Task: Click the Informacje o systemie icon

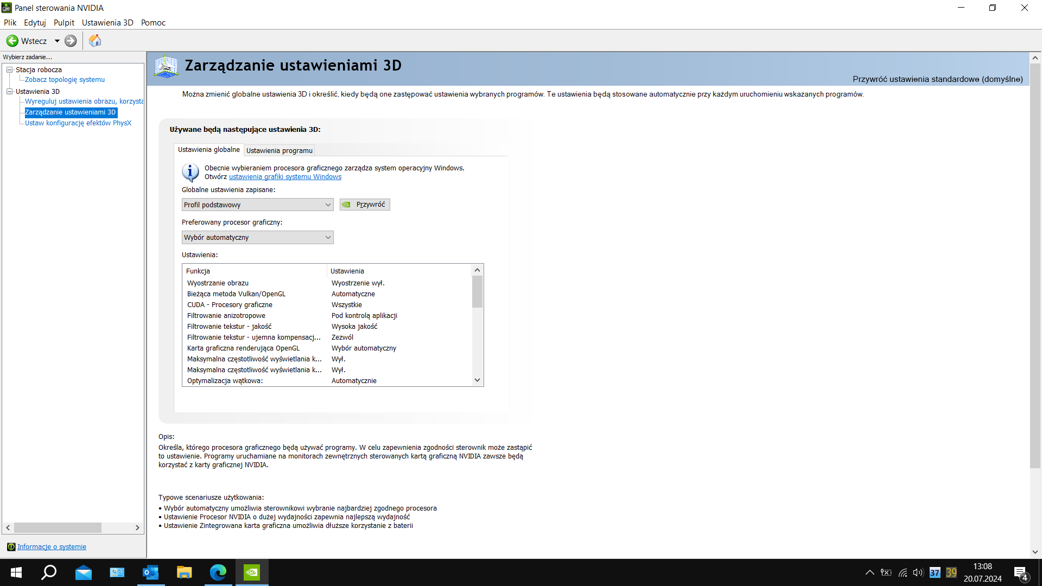Action: point(11,547)
